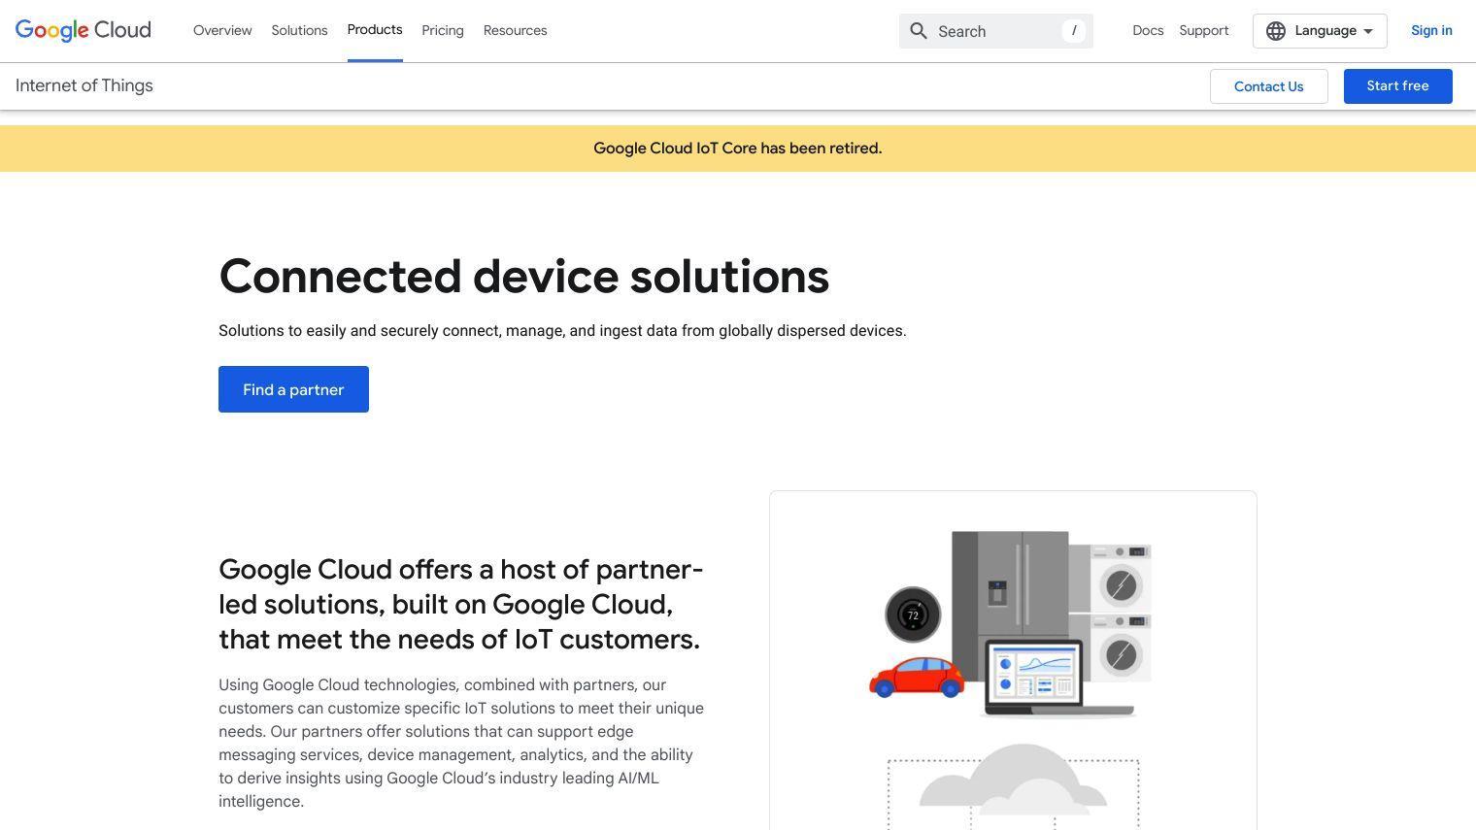This screenshot has width=1476, height=830.
Task: Click the search magnifier icon
Action: [x=919, y=31]
